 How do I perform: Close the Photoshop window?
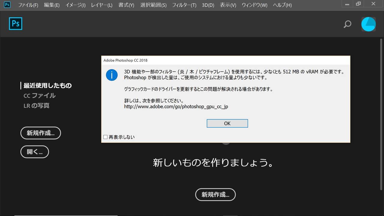pos(373,4)
